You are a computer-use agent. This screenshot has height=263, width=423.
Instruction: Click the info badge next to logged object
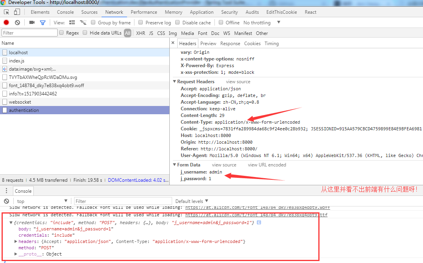pos(259,223)
